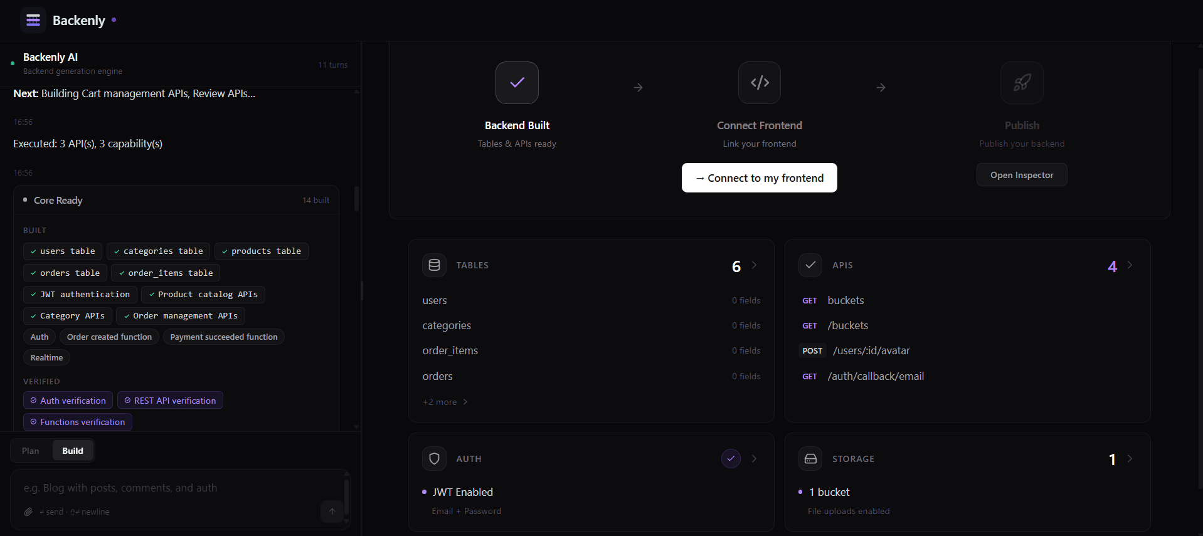The image size is (1203, 536).
Task: Click the categories table chip
Action: 159,251
